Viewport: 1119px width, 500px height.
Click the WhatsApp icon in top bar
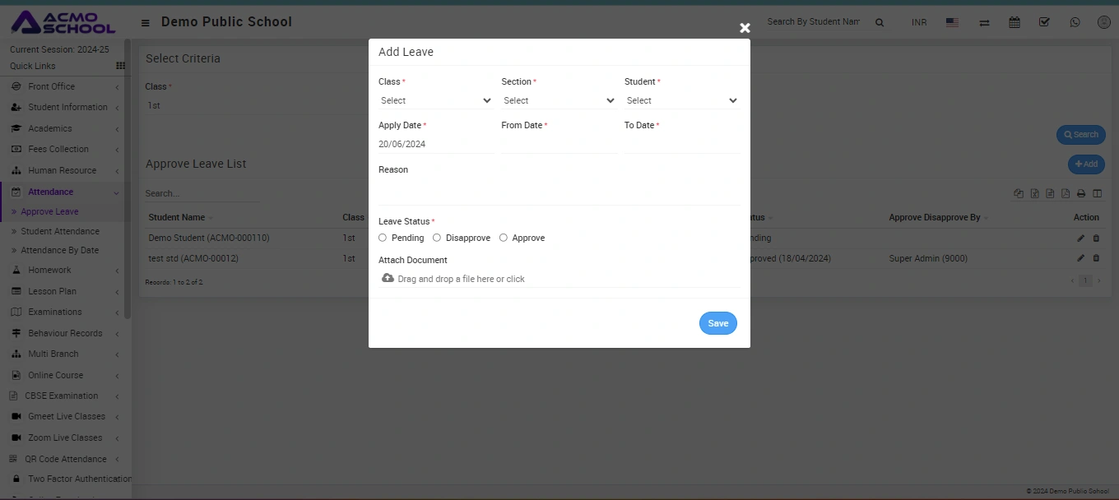point(1075,22)
